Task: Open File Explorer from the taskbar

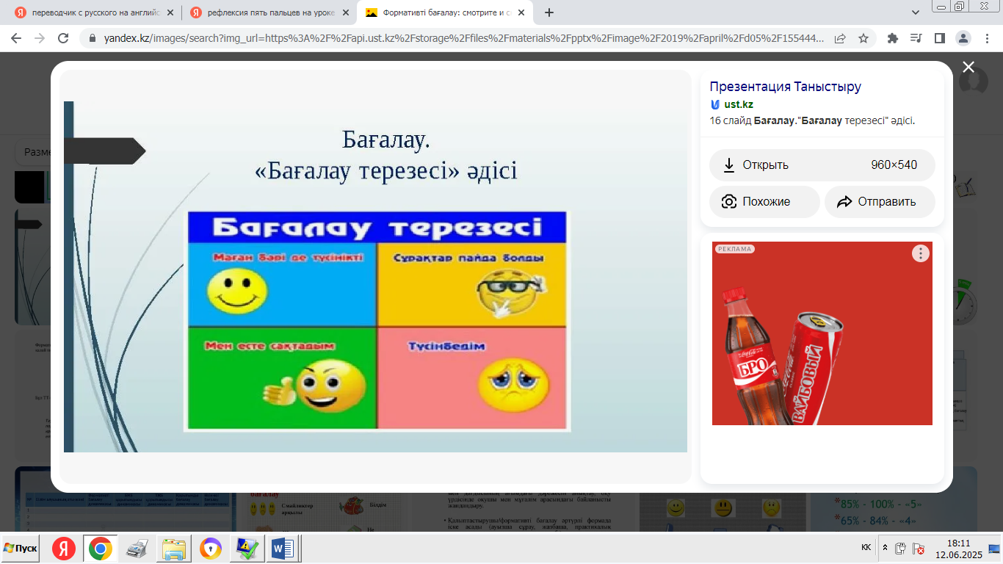Action: (x=175, y=549)
